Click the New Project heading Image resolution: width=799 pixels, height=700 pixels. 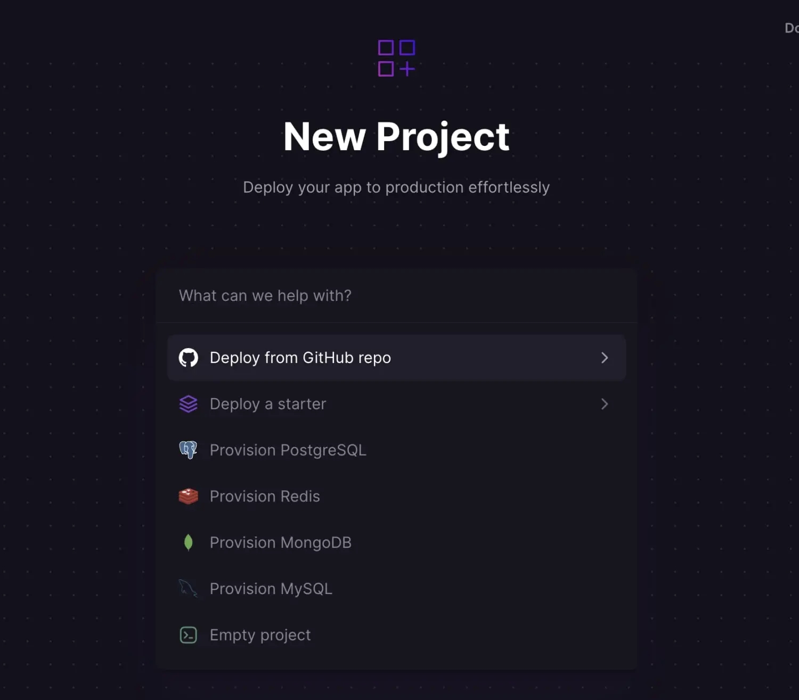[396, 137]
